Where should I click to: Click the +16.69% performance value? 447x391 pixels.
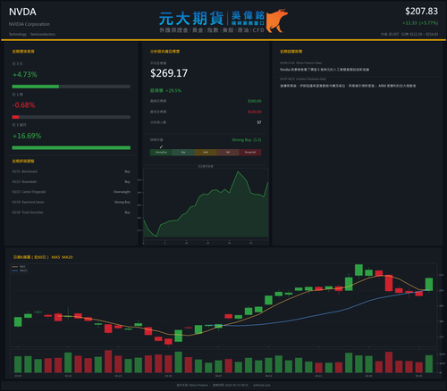[x=27, y=136]
